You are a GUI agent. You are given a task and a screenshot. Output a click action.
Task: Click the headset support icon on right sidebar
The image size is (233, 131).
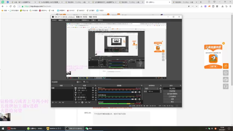[225, 86]
